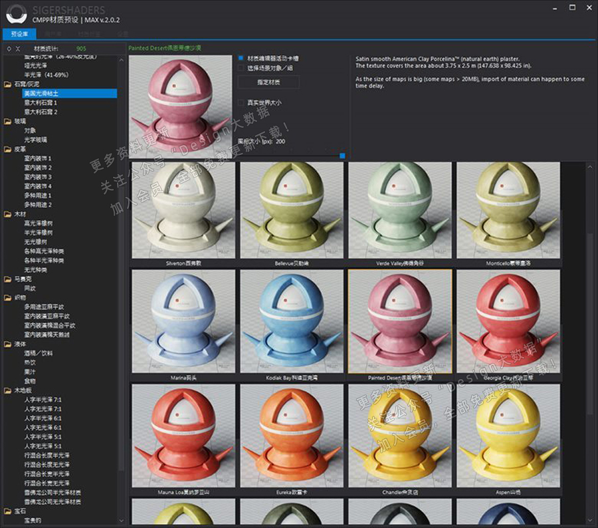Enable the 真实世界大小 checkbox
598x528 pixels.
[x=241, y=103]
